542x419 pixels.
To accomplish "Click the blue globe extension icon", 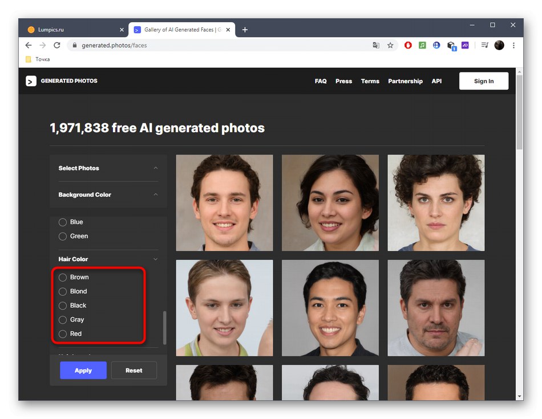I will coord(436,45).
